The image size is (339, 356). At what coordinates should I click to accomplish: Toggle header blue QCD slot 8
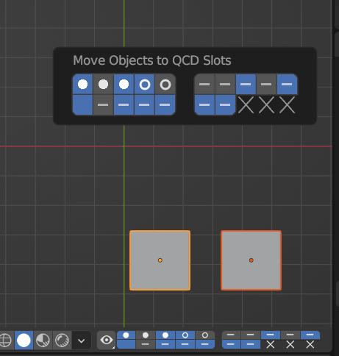271,335
